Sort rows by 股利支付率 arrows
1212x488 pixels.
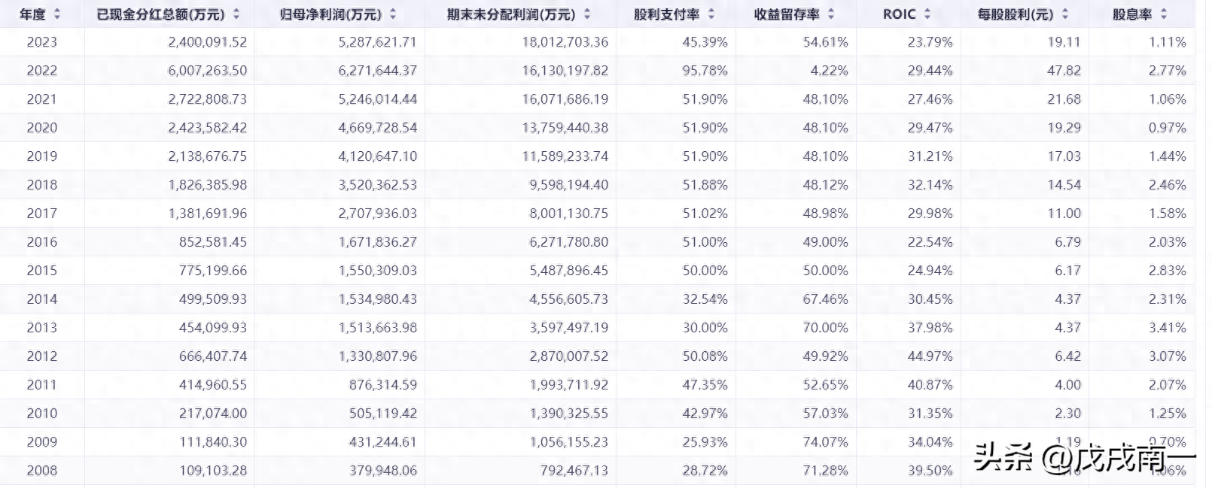[x=711, y=14]
